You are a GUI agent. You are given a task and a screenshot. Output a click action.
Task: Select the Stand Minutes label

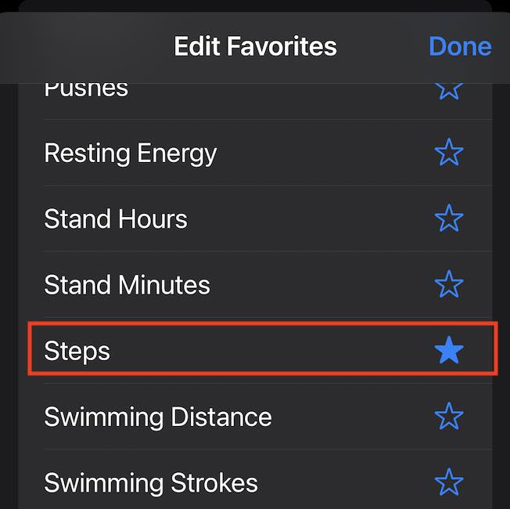coord(127,284)
